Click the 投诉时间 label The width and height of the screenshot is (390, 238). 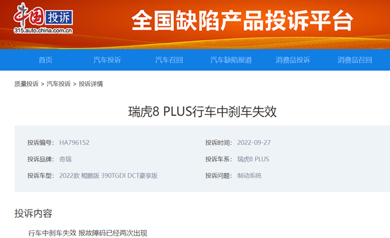[x=218, y=143]
